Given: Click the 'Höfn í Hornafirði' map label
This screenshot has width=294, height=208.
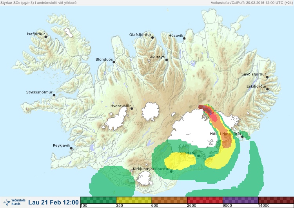Looking at the screenshot, I should 225,134.
